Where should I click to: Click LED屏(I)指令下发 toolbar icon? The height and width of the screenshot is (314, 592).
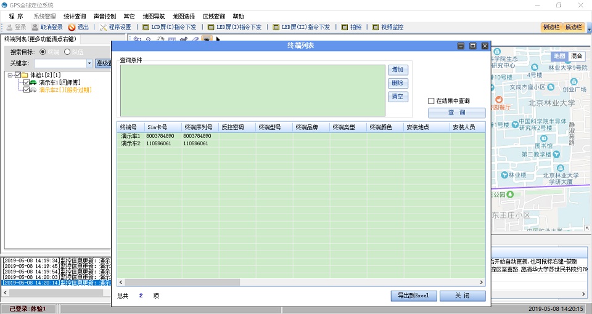point(211,27)
